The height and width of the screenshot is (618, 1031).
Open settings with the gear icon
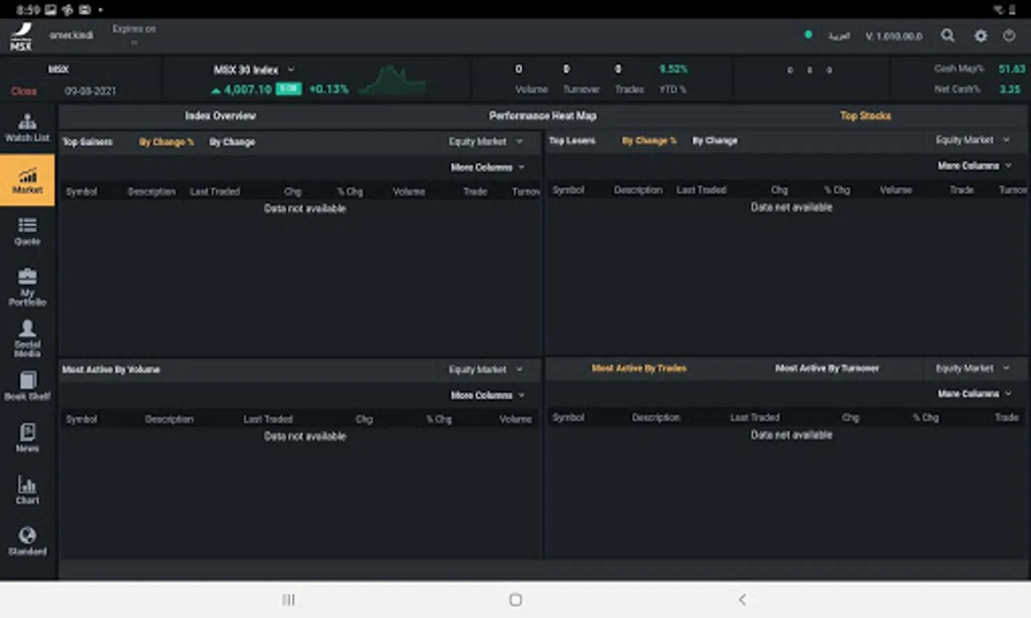tap(981, 36)
